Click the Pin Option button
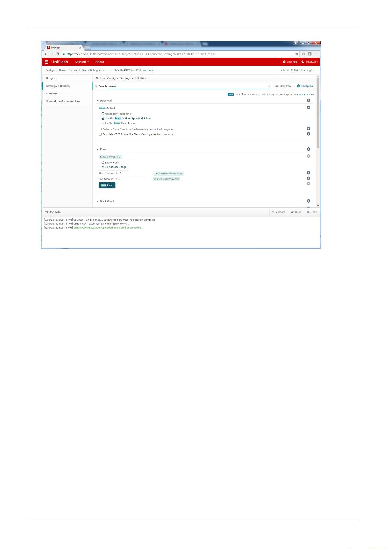The width and height of the screenshot is (388, 549). tap(305, 86)
